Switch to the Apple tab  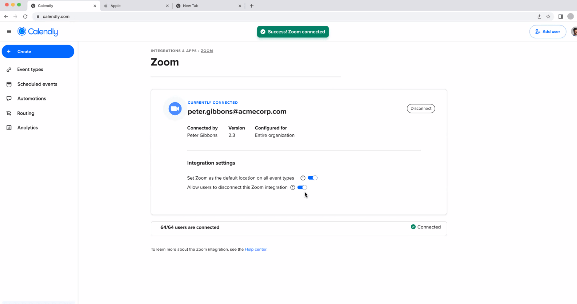click(x=115, y=5)
